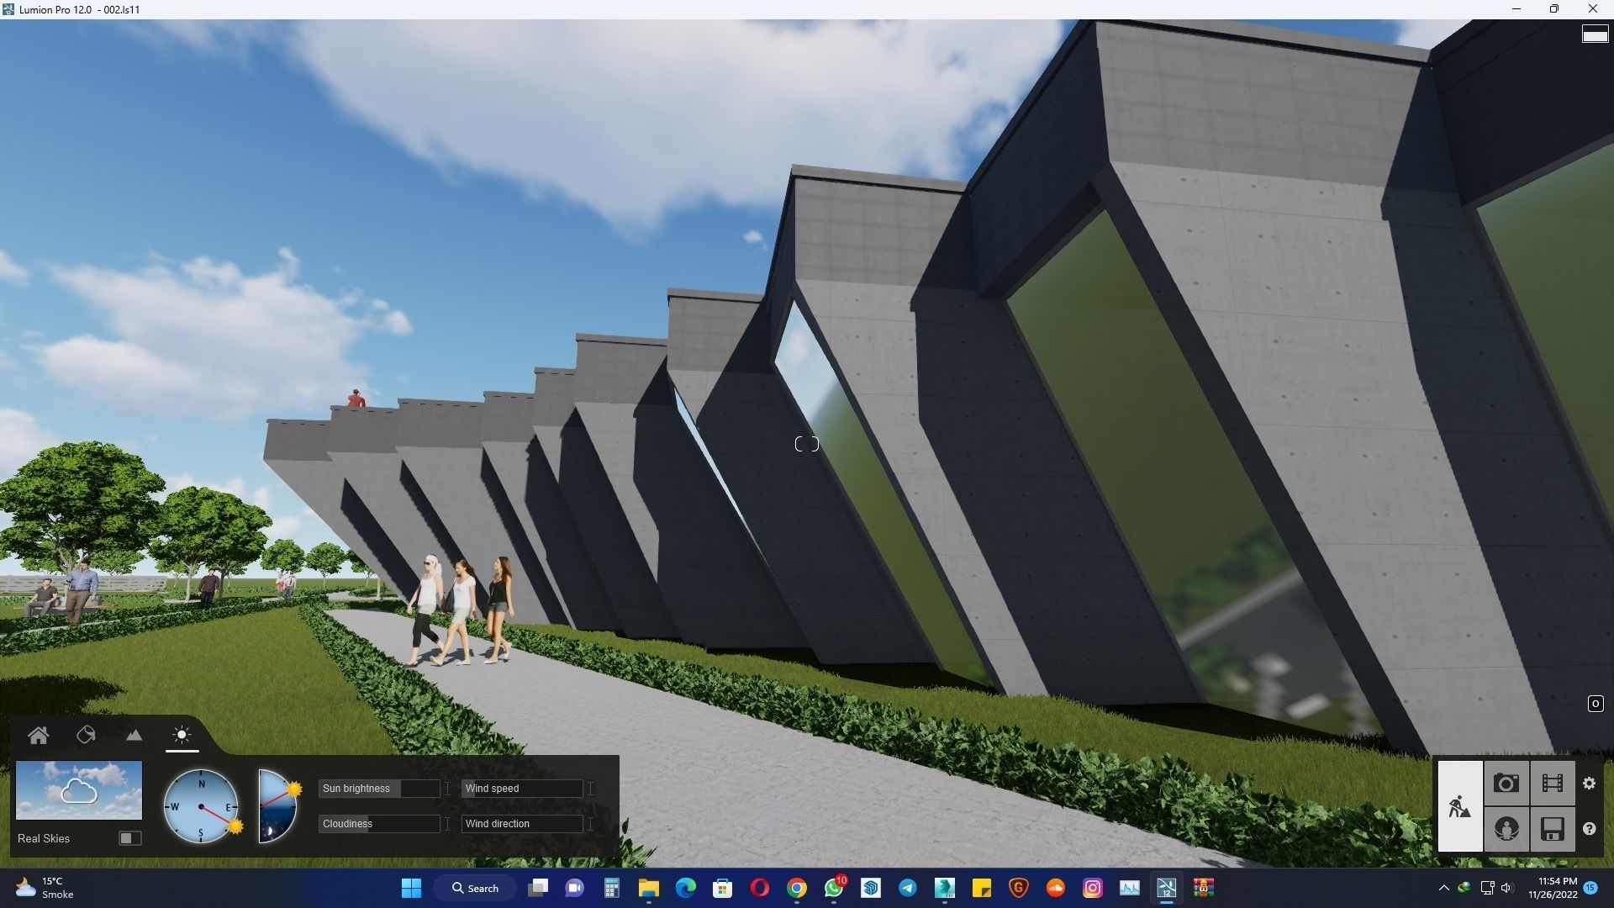Open 360 Panorama mode icon

pos(1506,829)
